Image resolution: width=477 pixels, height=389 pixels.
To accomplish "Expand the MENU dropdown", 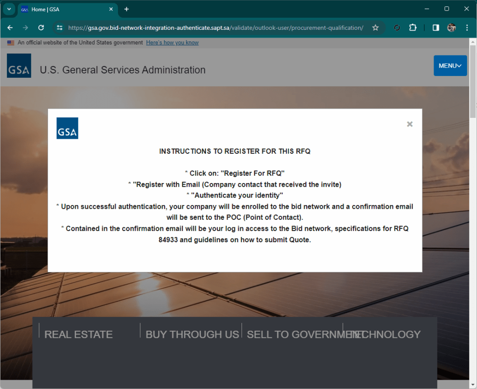I will tap(450, 66).
